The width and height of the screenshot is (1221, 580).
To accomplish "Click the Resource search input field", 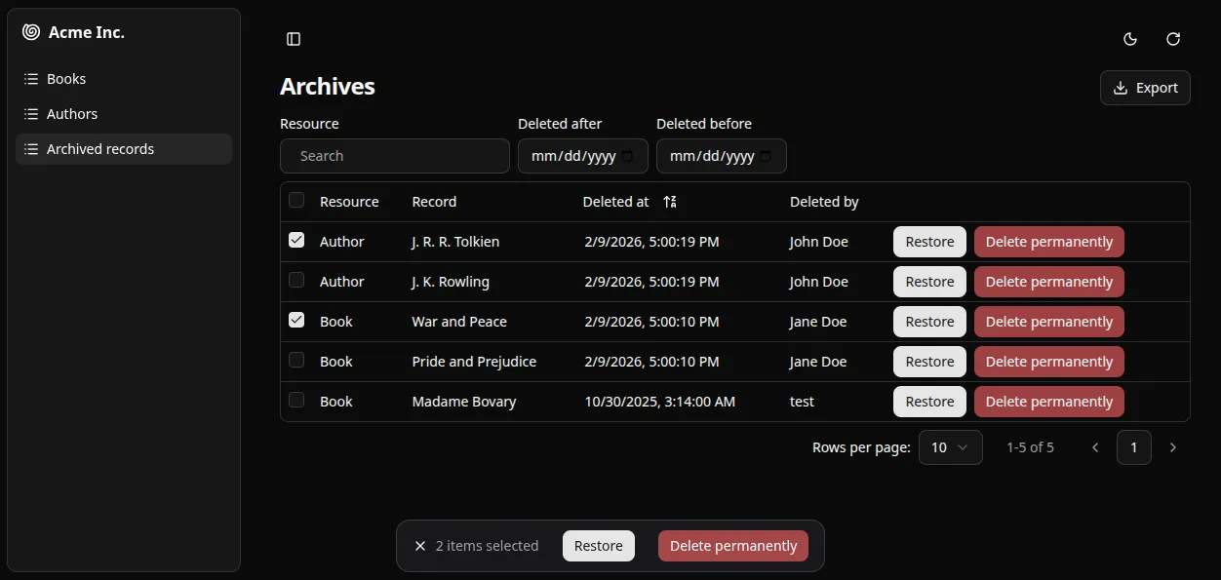I will (x=394, y=156).
